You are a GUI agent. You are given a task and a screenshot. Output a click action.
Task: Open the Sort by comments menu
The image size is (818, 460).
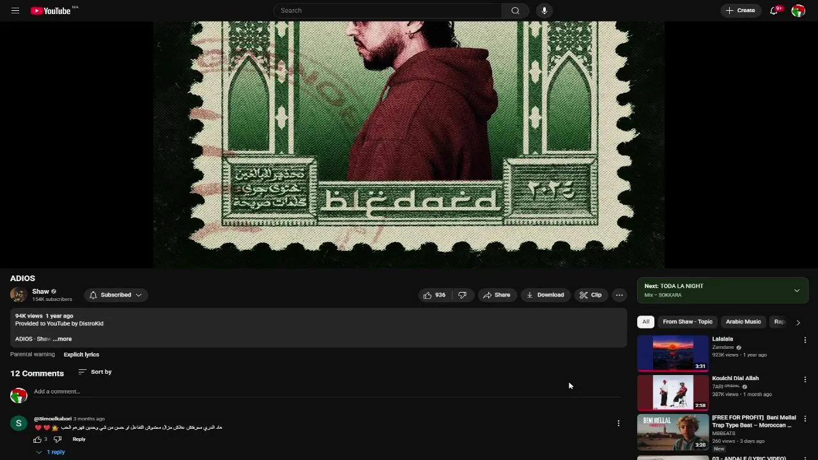pyautogui.click(x=95, y=372)
